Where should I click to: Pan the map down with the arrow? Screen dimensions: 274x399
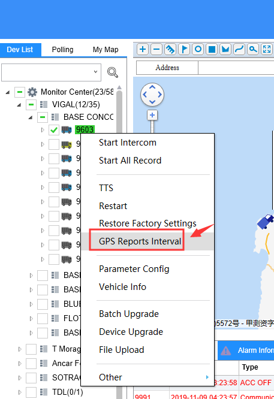(152, 102)
